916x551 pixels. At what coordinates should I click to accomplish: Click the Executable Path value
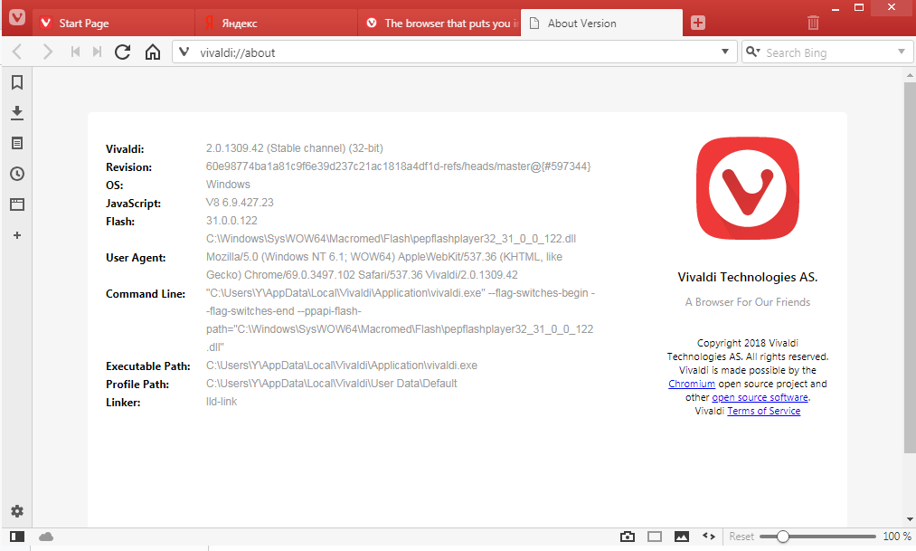pos(342,366)
